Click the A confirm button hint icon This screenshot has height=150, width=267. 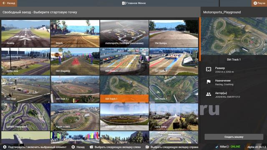(5, 147)
